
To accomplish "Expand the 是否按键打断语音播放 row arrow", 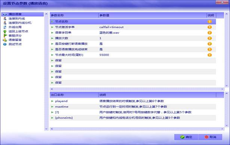I will point(52,44).
